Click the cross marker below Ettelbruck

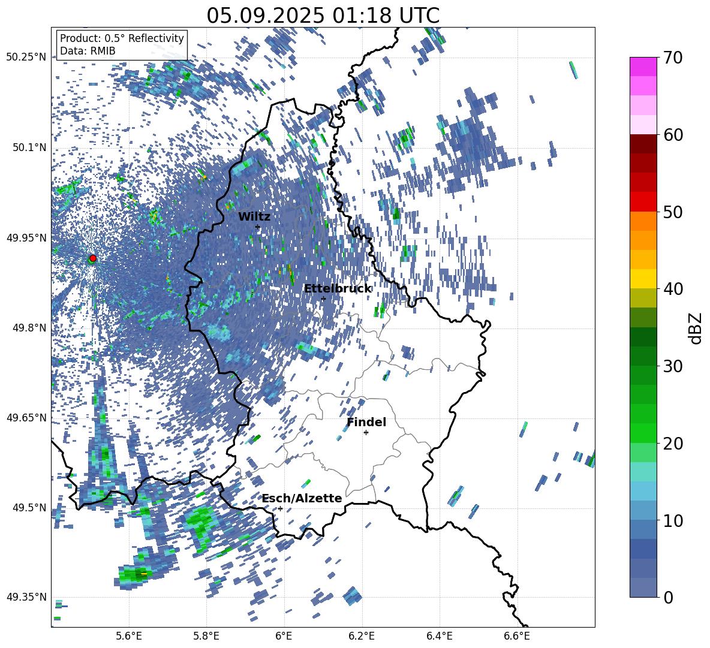coord(323,299)
